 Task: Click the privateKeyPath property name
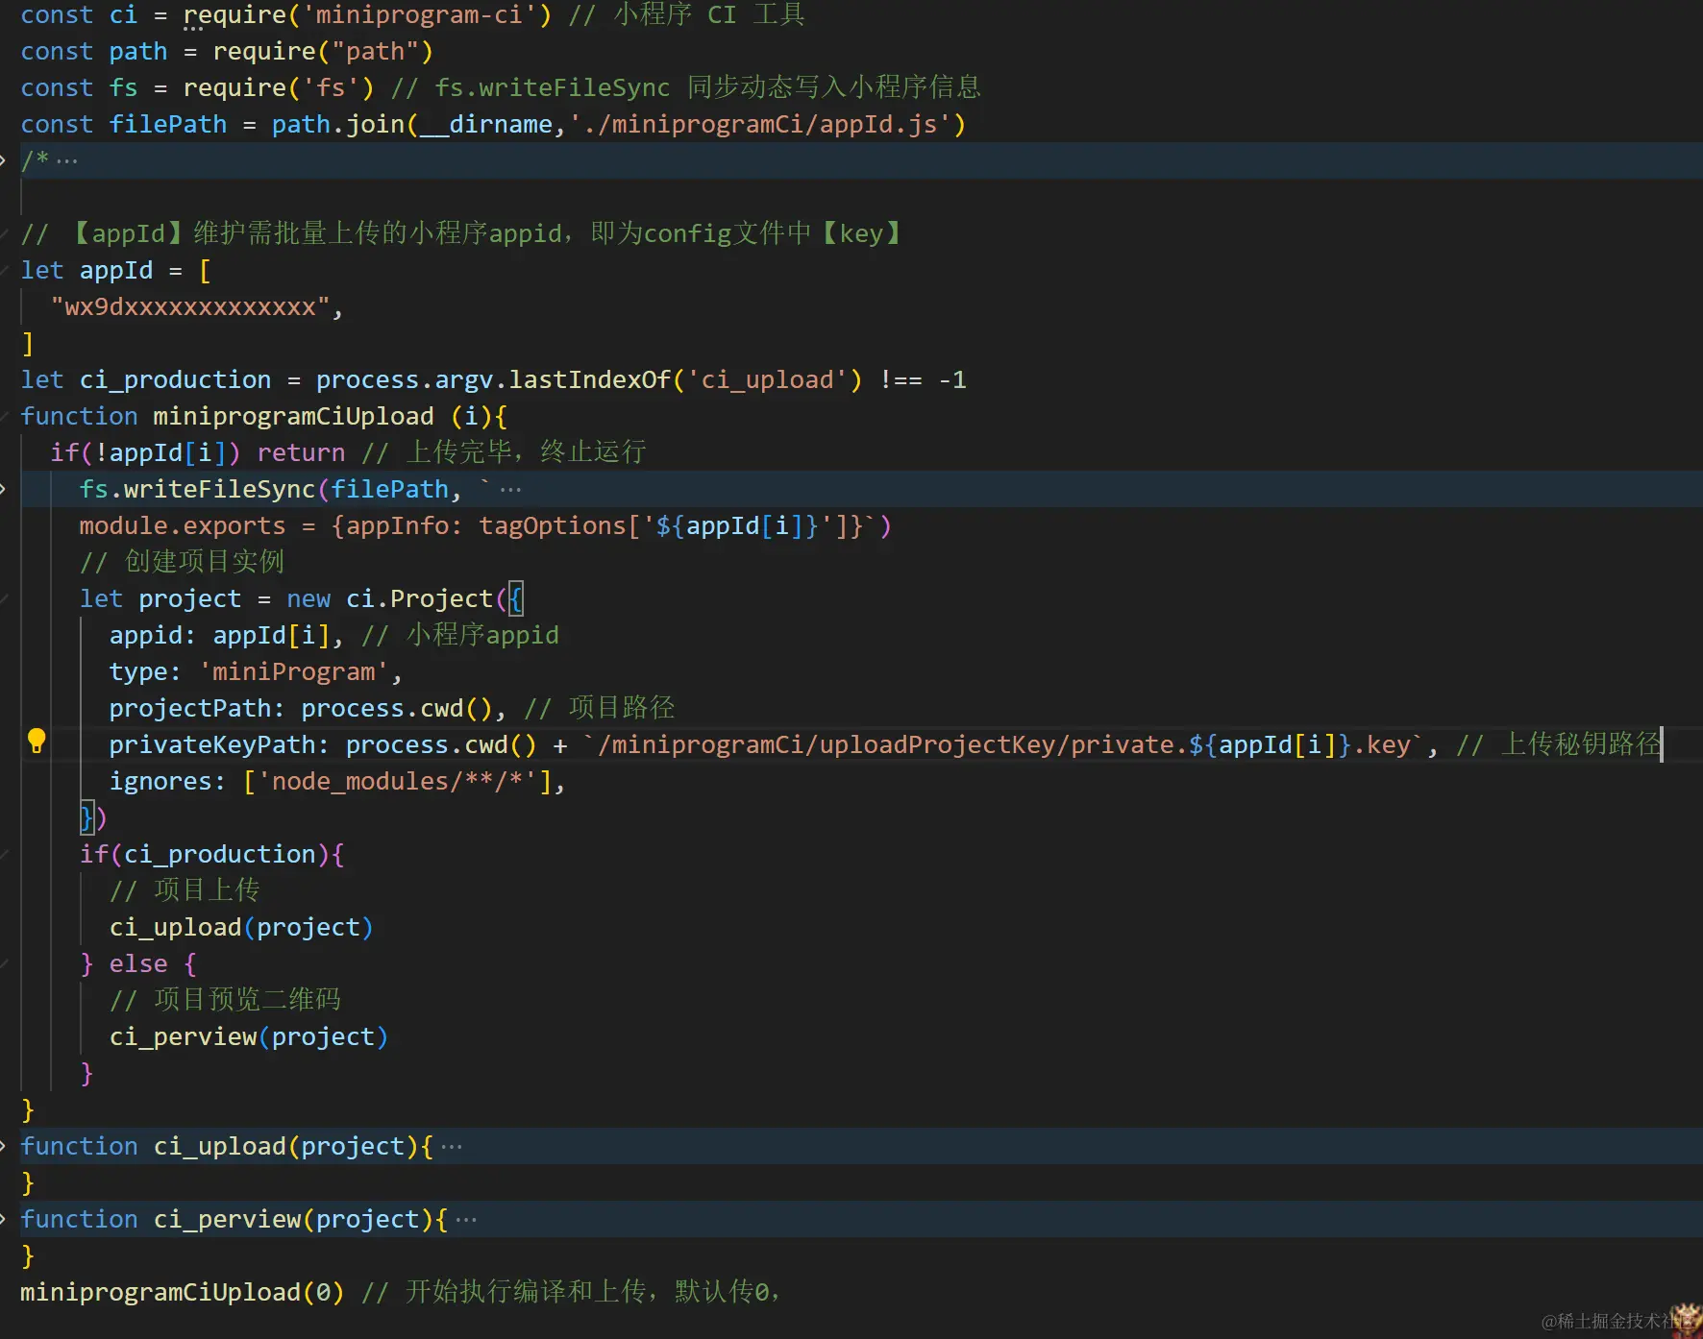pyautogui.click(x=212, y=744)
